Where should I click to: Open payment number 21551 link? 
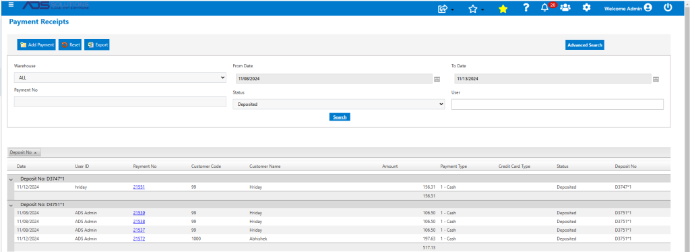click(139, 187)
